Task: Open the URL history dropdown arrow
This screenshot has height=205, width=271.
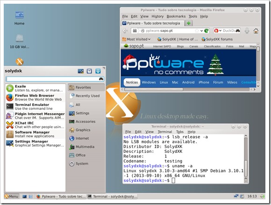Action: coord(201,31)
